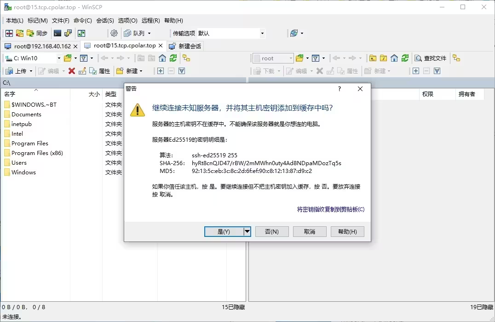This screenshot has height=322, width=495.
Task: Click the synchronize browsing toolbar icon
Action: tap(81, 33)
